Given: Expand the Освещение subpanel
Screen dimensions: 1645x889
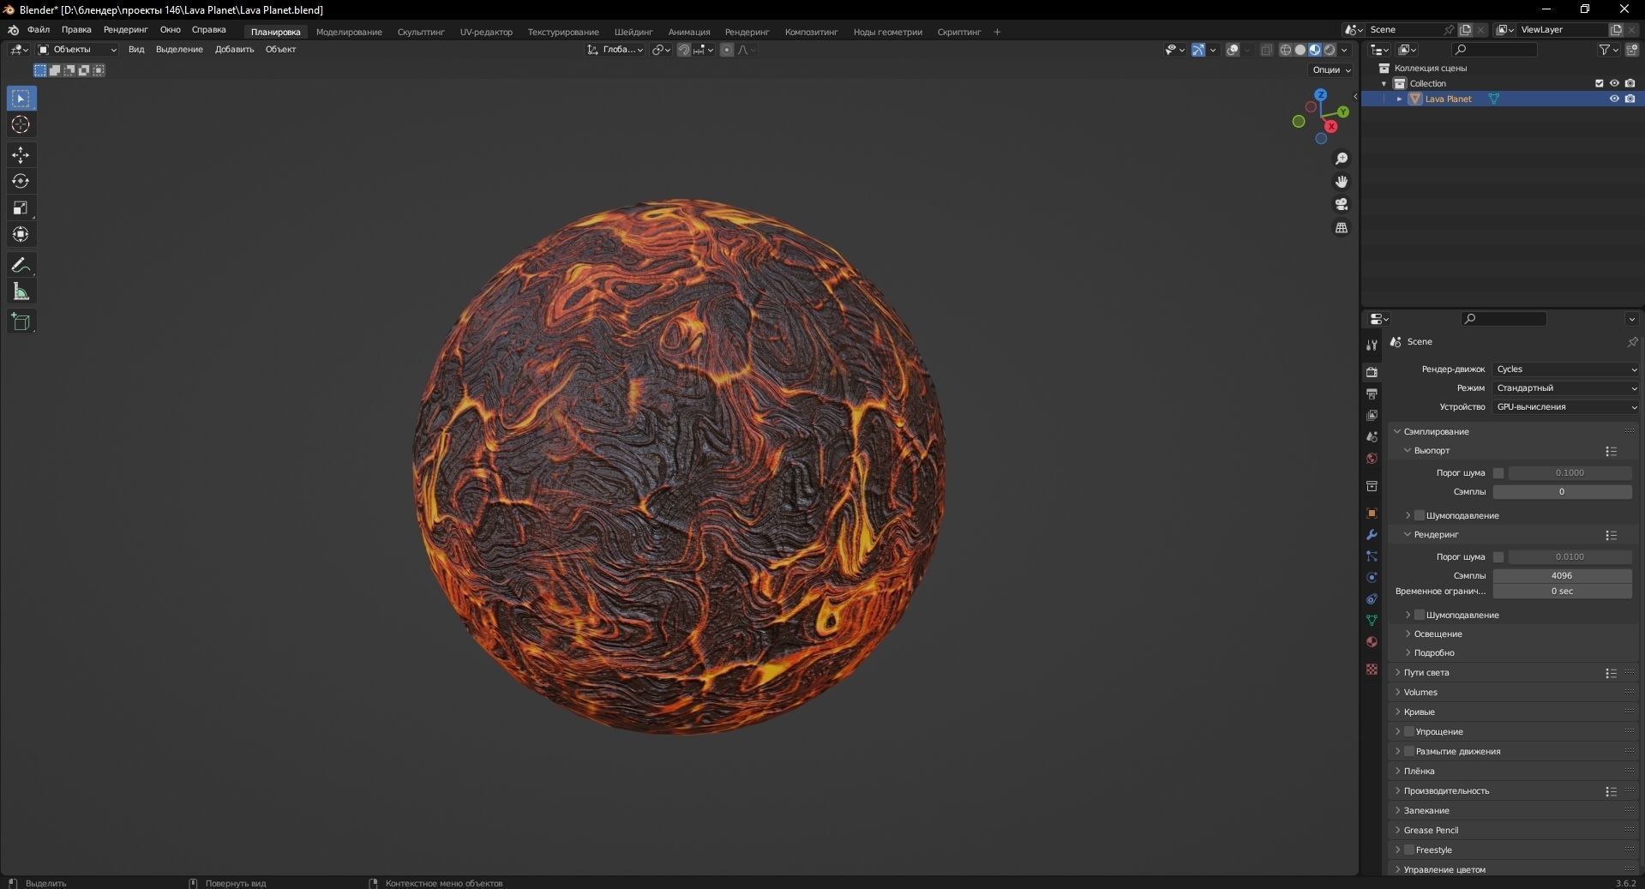Looking at the screenshot, I should click(1438, 634).
